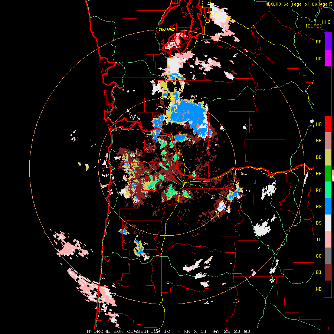Pick the dark green HR legend color
The width and height of the screenshot is (334, 334).
(328, 174)
